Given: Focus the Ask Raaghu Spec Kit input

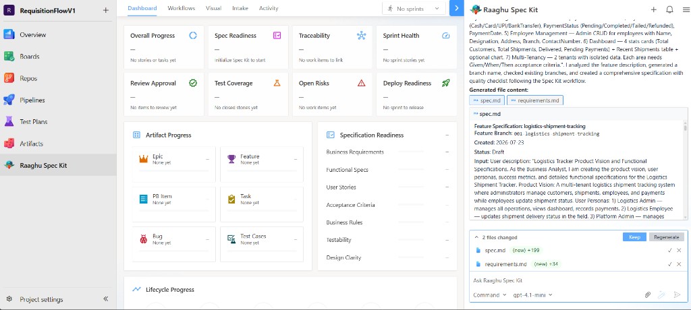Looking at the screenshot, I should click(x=578, y=280).
